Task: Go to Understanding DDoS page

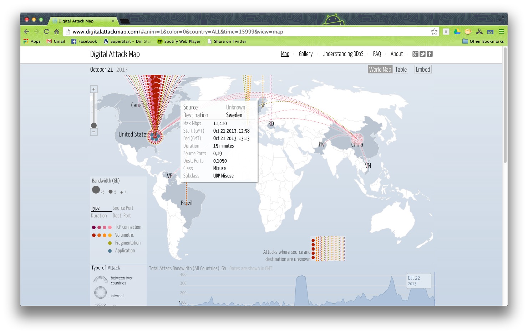Action: 343,54
